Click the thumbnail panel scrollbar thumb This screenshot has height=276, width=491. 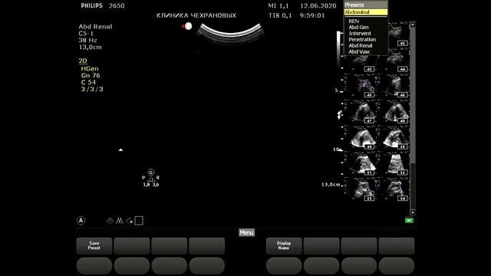pos(413,95)
